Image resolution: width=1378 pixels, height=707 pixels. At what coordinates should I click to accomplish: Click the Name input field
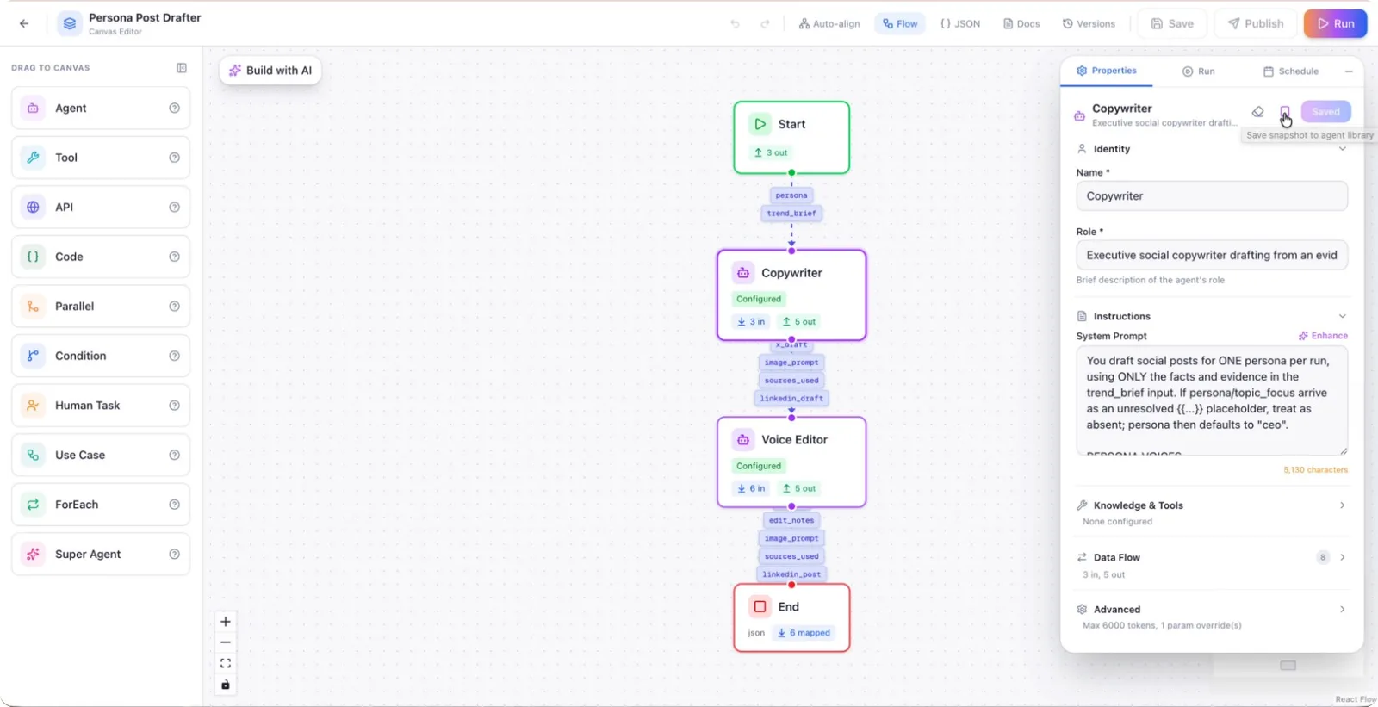click(x=1212, y=196)
